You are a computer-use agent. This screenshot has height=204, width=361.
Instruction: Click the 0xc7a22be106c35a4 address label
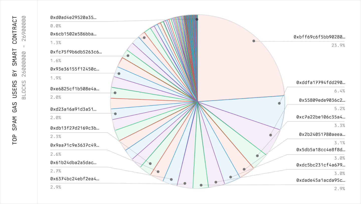pos(321,117)
